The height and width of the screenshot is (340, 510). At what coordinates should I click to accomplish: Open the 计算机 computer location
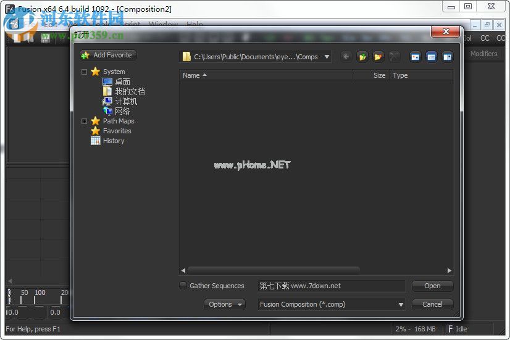click(x=125, y=101)
